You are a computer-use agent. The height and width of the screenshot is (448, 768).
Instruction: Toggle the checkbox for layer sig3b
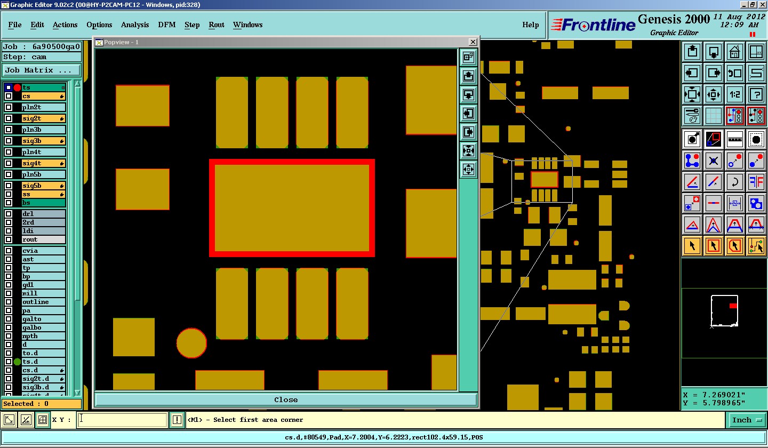pyautogui.click(x=9, y=141)
